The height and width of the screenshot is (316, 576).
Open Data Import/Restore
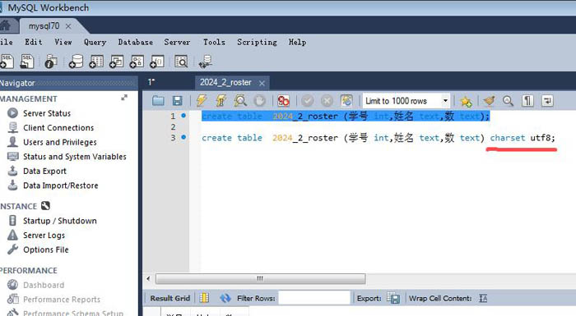61,185
